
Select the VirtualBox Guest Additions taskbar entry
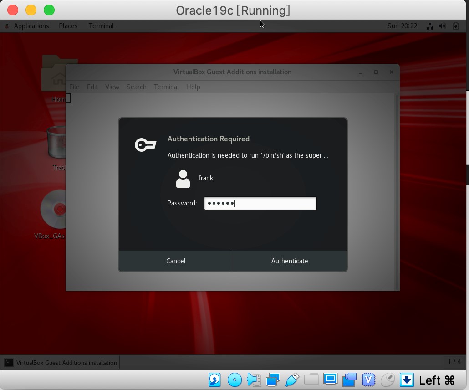(x=60, y=363)
